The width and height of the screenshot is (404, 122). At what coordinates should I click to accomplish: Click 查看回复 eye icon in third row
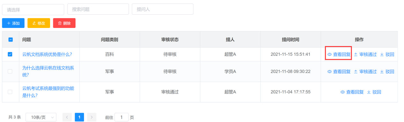(343, 92)
